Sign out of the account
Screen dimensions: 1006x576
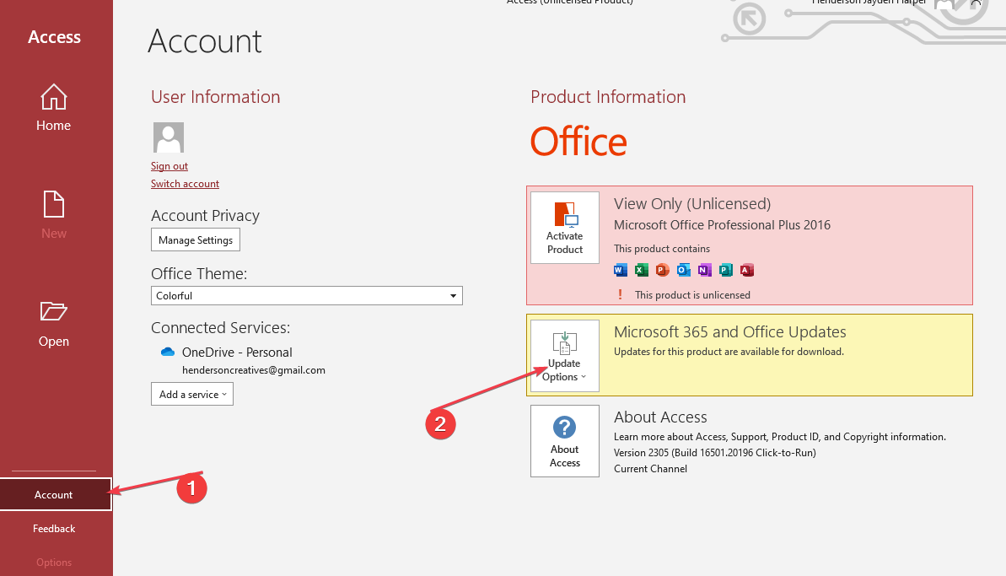(169, 166)
